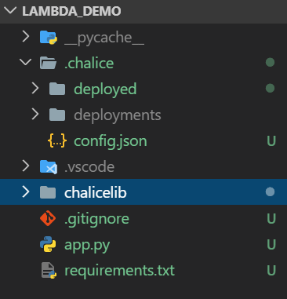Expand the chalicelib folder chevron
This screenshot has height=299, width=287.
[26, 192]
